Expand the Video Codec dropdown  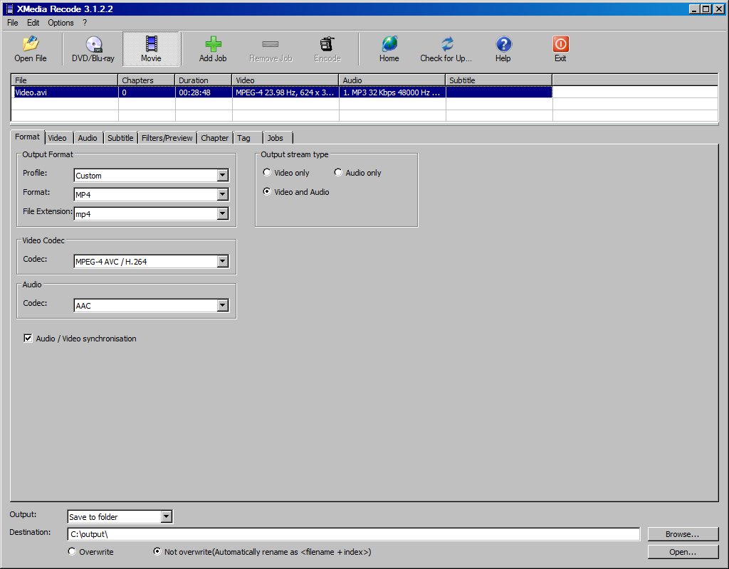[x=223, y=262]
